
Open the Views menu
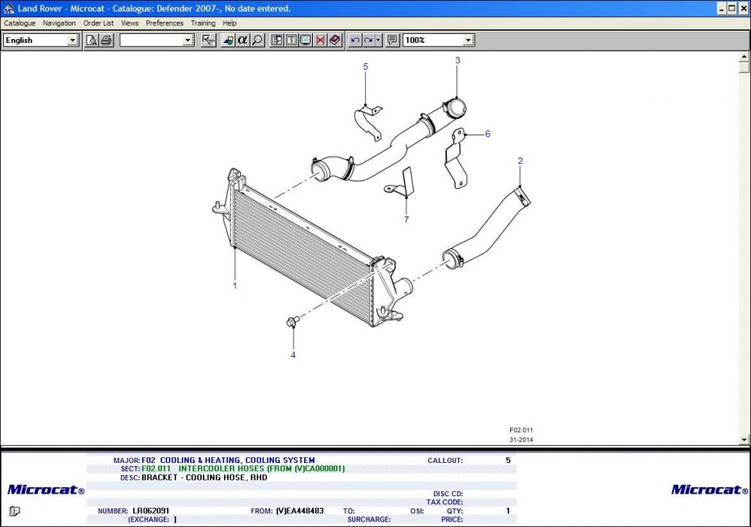pos(130,23)
